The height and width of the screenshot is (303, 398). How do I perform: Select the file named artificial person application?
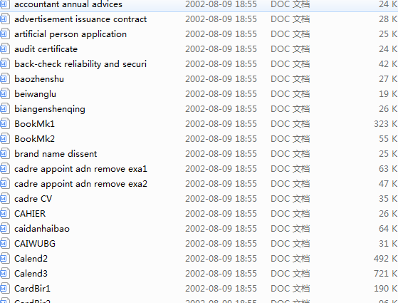pyautogui.click(x=70, y=34)
